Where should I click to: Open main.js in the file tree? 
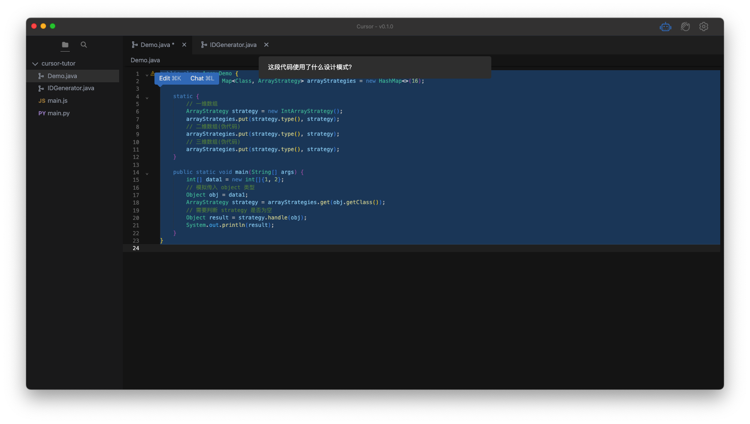click(57, 101)
